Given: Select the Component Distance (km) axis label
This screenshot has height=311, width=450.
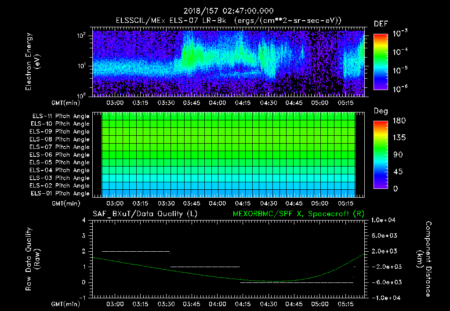Looking at the screenshot, I should pyautogui.click(x=424, y=259).
